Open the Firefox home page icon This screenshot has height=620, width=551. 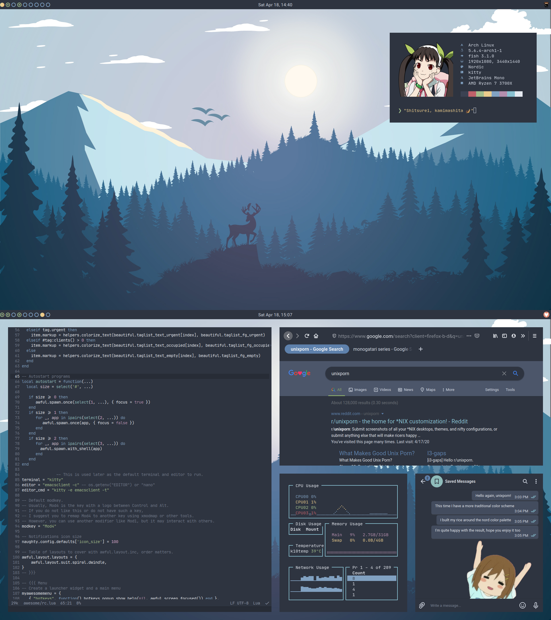tap(316, 336)
